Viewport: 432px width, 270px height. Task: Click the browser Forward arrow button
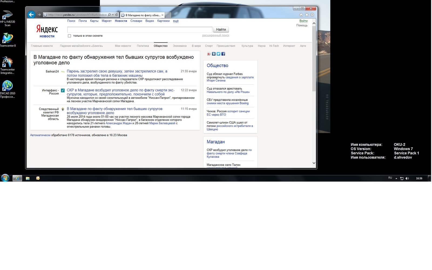tap(39, 15)
